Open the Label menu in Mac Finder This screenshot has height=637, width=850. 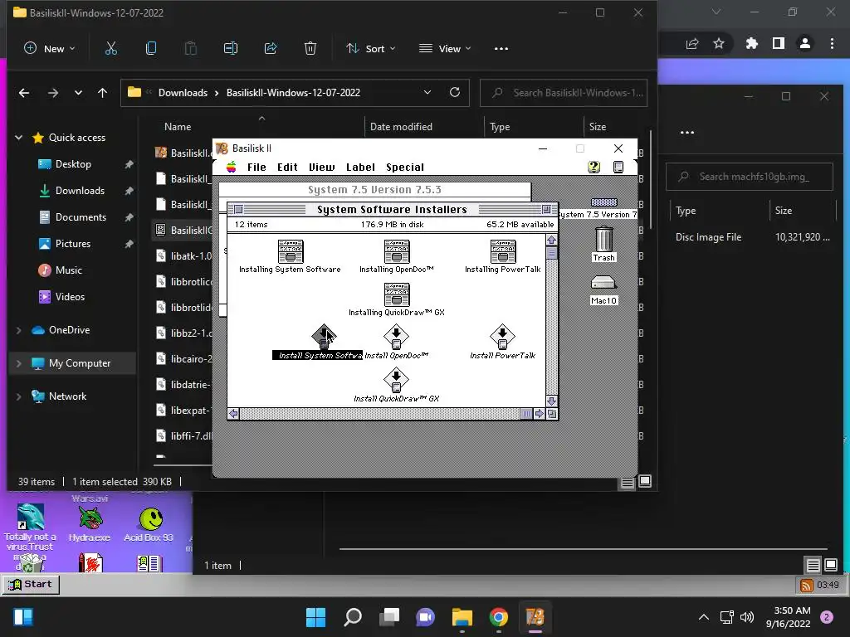coord(360,168)
